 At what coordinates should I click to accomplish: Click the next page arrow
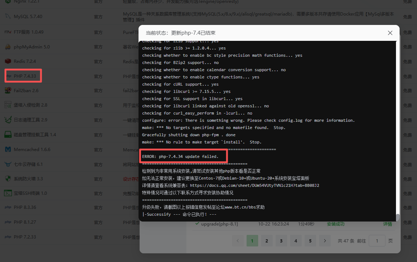[325, 241]
